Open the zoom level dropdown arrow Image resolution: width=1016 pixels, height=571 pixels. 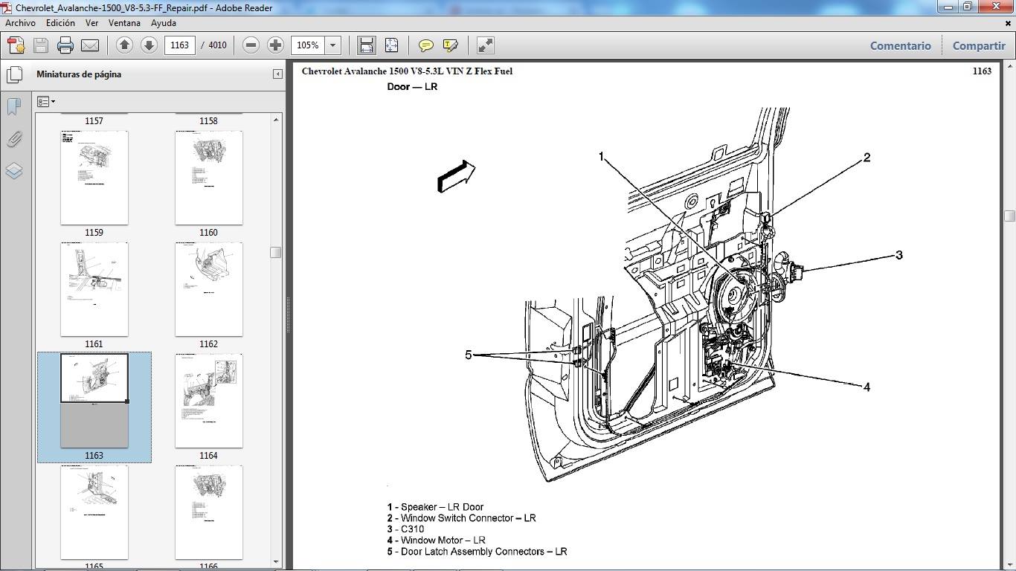(x=333, y=45)
